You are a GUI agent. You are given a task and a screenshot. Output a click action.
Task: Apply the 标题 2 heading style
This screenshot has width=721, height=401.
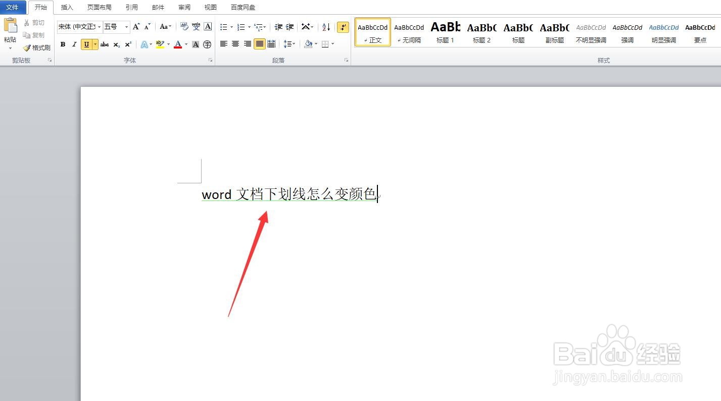(482, 32)
